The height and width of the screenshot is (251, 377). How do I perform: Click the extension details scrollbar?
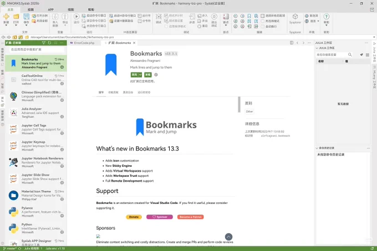[239, 105]
